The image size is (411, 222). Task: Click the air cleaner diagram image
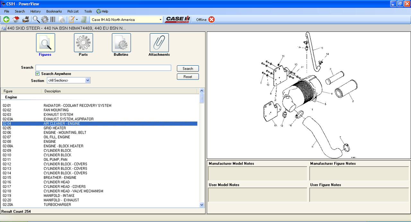(309, 95)
